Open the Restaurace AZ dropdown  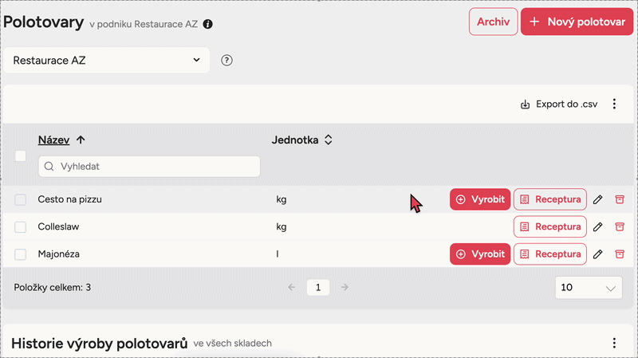point(107,60)
